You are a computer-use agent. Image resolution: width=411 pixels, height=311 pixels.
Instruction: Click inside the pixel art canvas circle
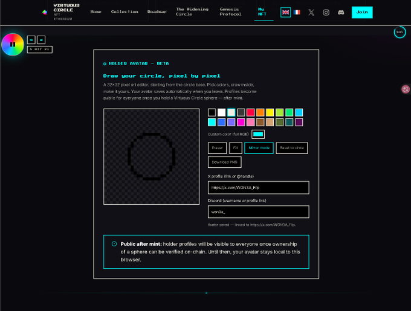(x=151, y=156)
